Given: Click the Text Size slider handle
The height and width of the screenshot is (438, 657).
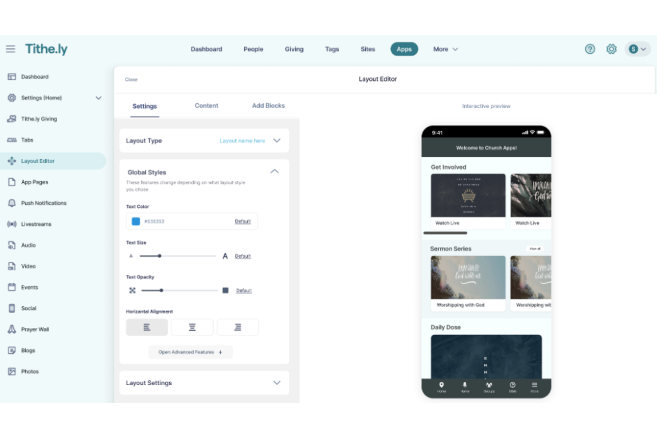Looking at the screenshot, I should [159, 256].
